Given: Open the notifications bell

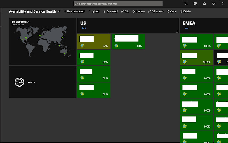Looking at the screenshot, I should pos(204,4).
